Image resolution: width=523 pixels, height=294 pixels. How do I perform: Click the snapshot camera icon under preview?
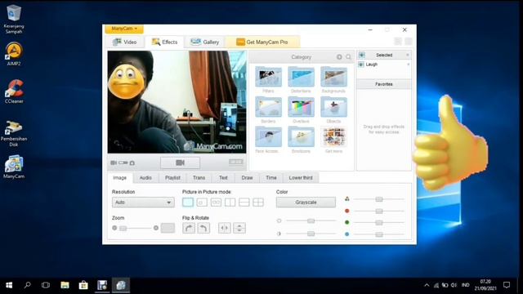point(132,163)
